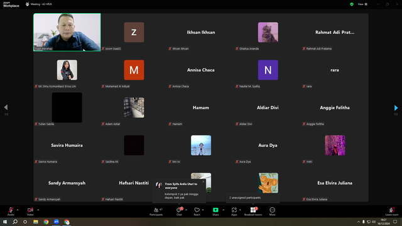Screen dimensions: 402x226
Task: Open the View layout menu
Action: pyautogui.click(x=362, y=4)
